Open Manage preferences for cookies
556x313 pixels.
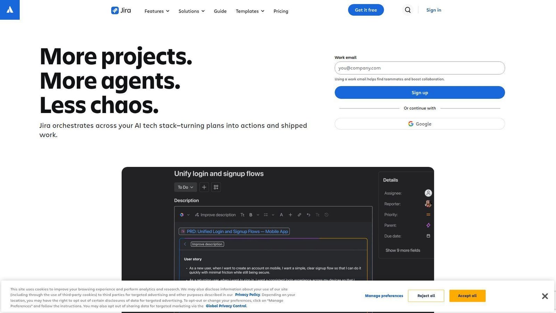pos(384,296)
